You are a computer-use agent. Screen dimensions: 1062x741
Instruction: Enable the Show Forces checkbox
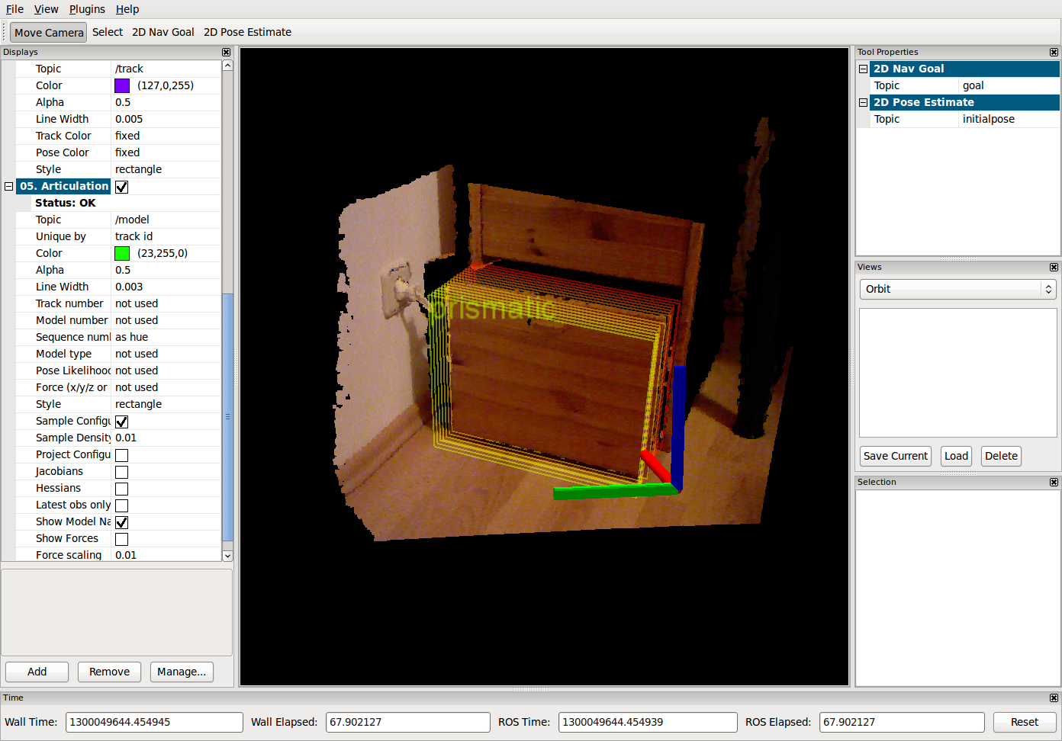coord(122,539)
